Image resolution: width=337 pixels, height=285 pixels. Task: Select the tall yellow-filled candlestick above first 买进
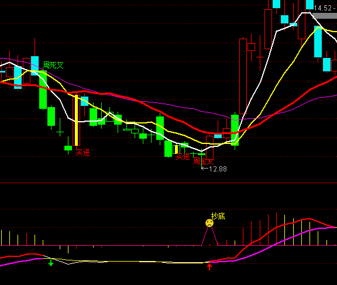76,120
